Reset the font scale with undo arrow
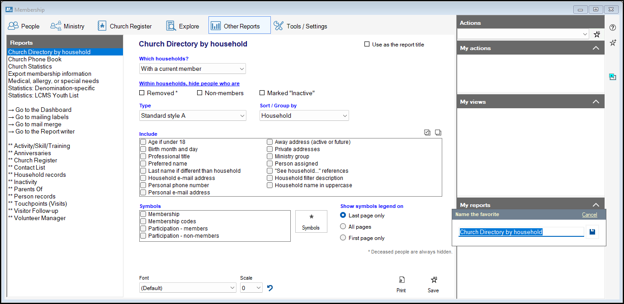 click(x=270, y=288)
